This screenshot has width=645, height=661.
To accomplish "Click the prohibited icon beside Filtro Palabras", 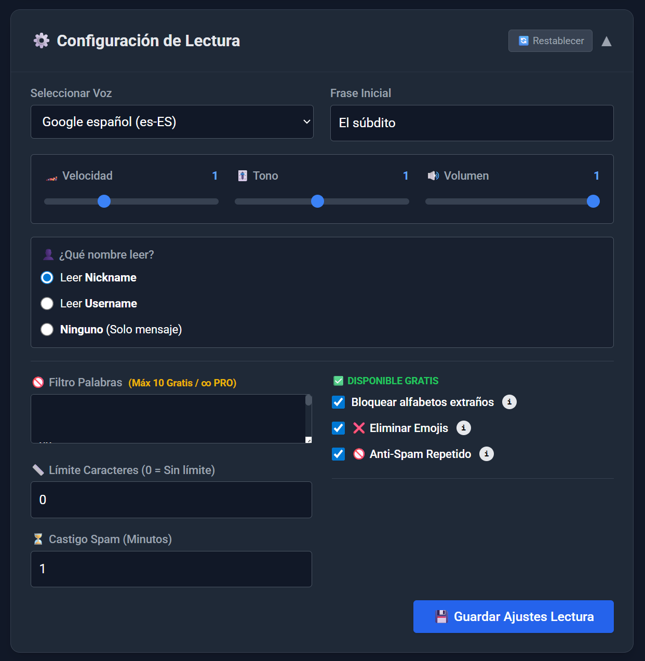I will [x=38, y=383].
